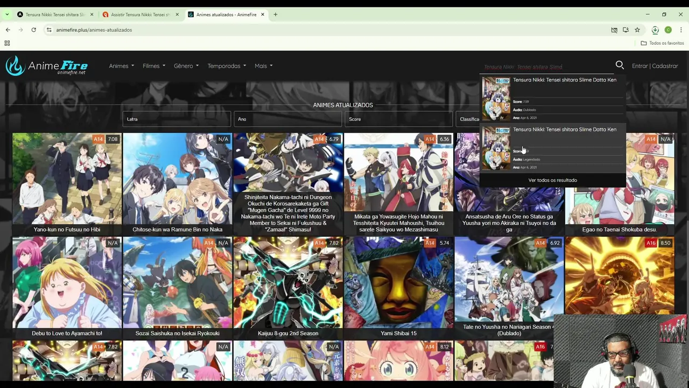Expand the Filmes menu
Viewport: 689px width, 388px height.
pos(154,66)
